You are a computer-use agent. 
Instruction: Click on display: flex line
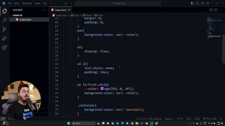(96, 51)
